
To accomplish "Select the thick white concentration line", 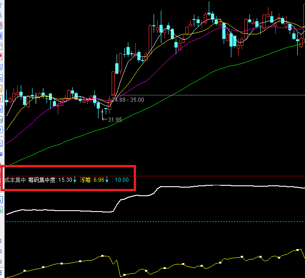I will pos(68,210).
